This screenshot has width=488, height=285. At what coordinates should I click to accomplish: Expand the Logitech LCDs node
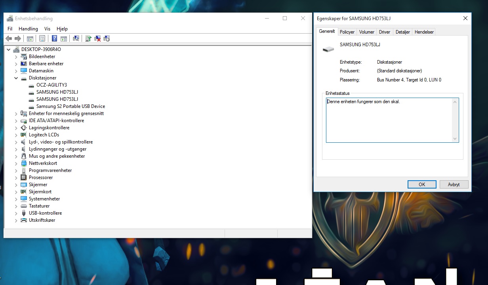16,135
